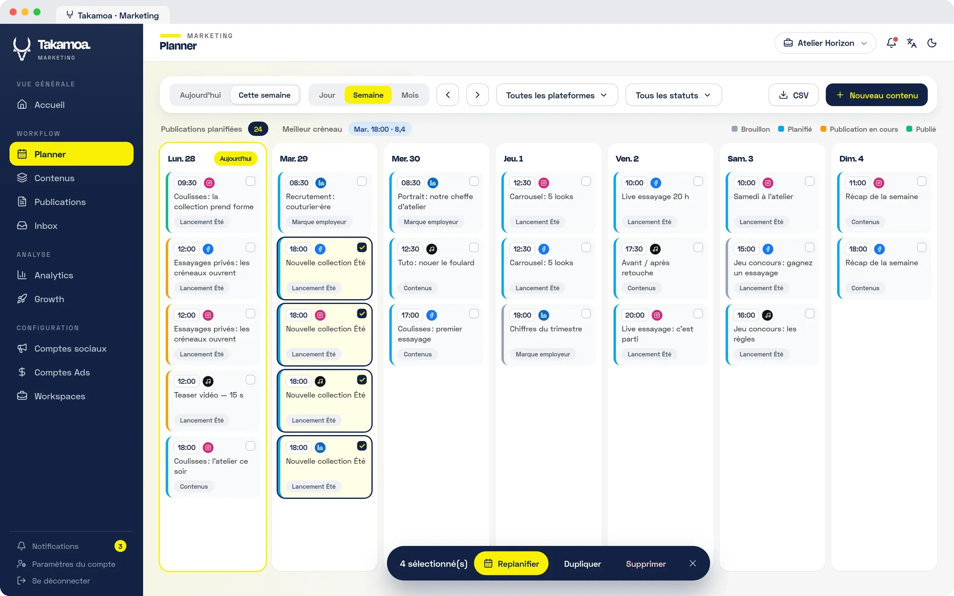The height and width of the screenshot is (596, 954).
Task: Click the Meilleur créneau Mar. 18:00 badge
Action: pos(380,129)
